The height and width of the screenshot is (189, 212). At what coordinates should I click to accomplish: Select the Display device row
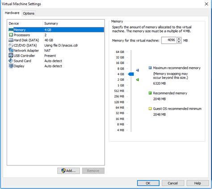pyautogui.click(x=56, y=66)
